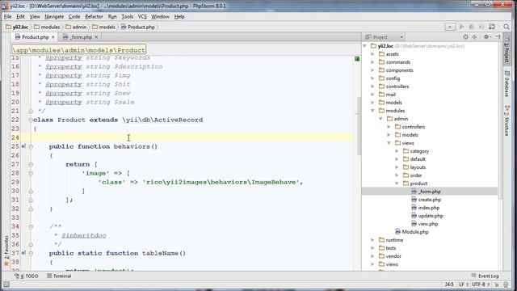The height and width of the screenshot is (291, 517).
Task: Click the models breadcrumb in navigation bar
Action: pos(104,27)
